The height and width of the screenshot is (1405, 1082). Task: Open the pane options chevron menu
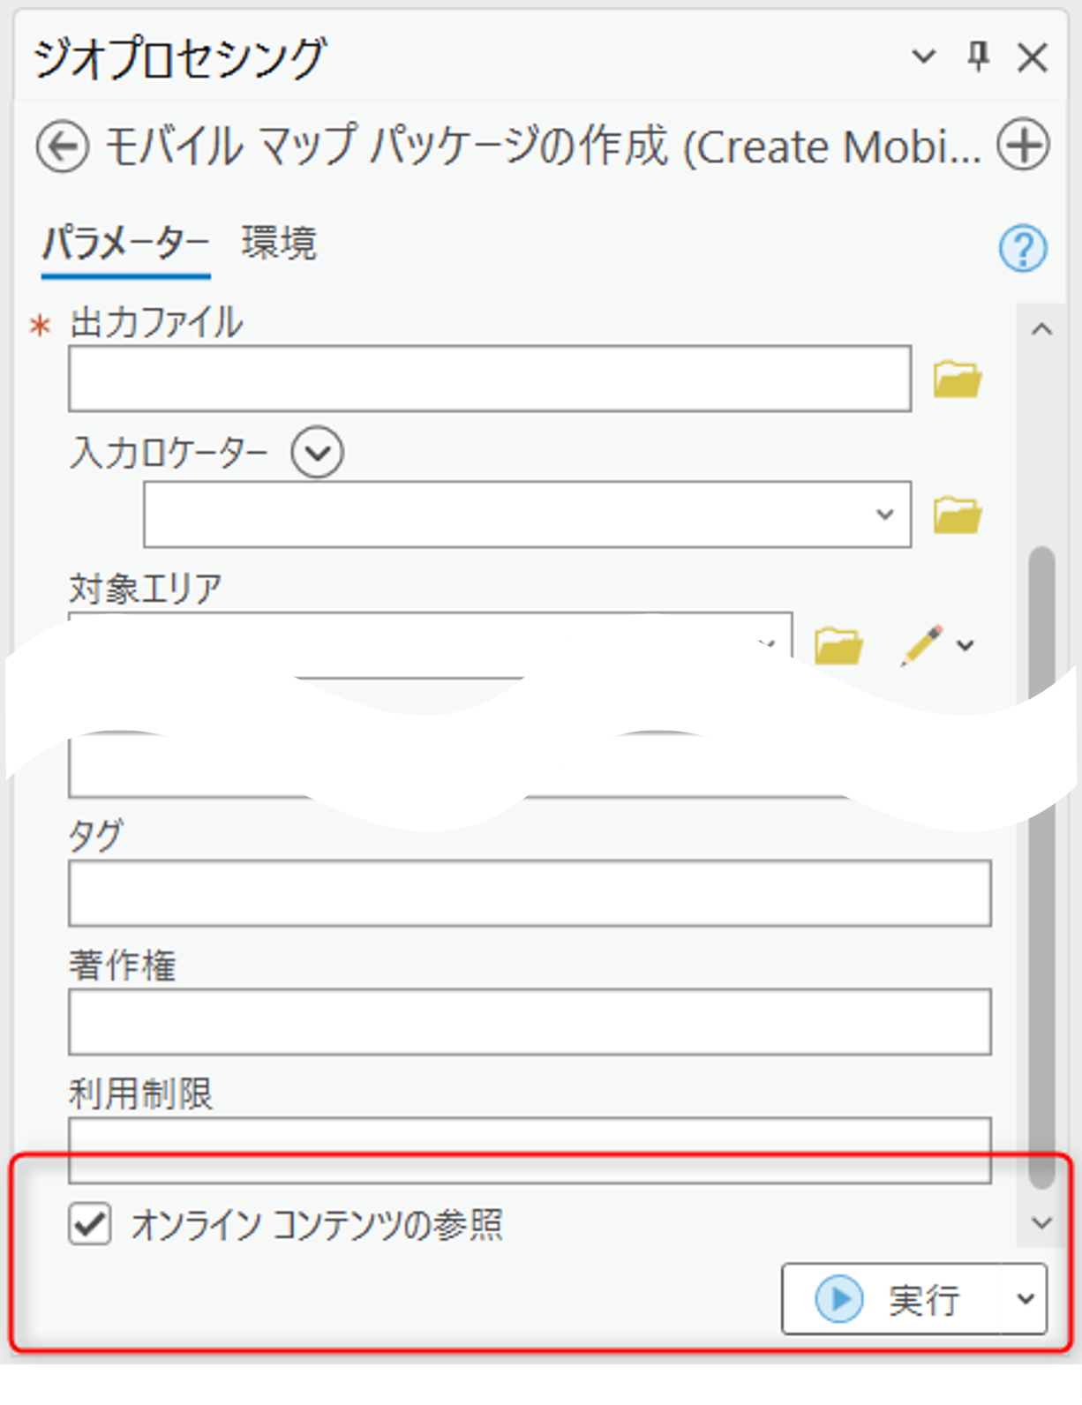[923, 57]
